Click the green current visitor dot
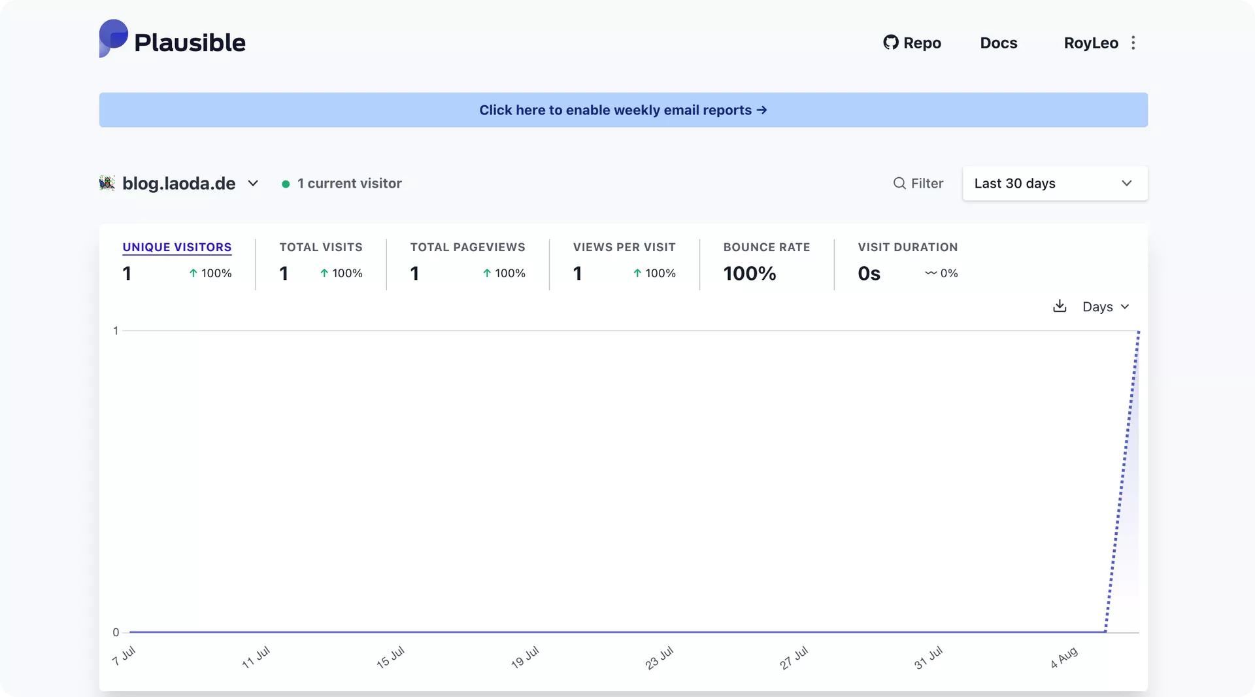The height and width of the screenshot is (697, 1255). coord(286,184)
